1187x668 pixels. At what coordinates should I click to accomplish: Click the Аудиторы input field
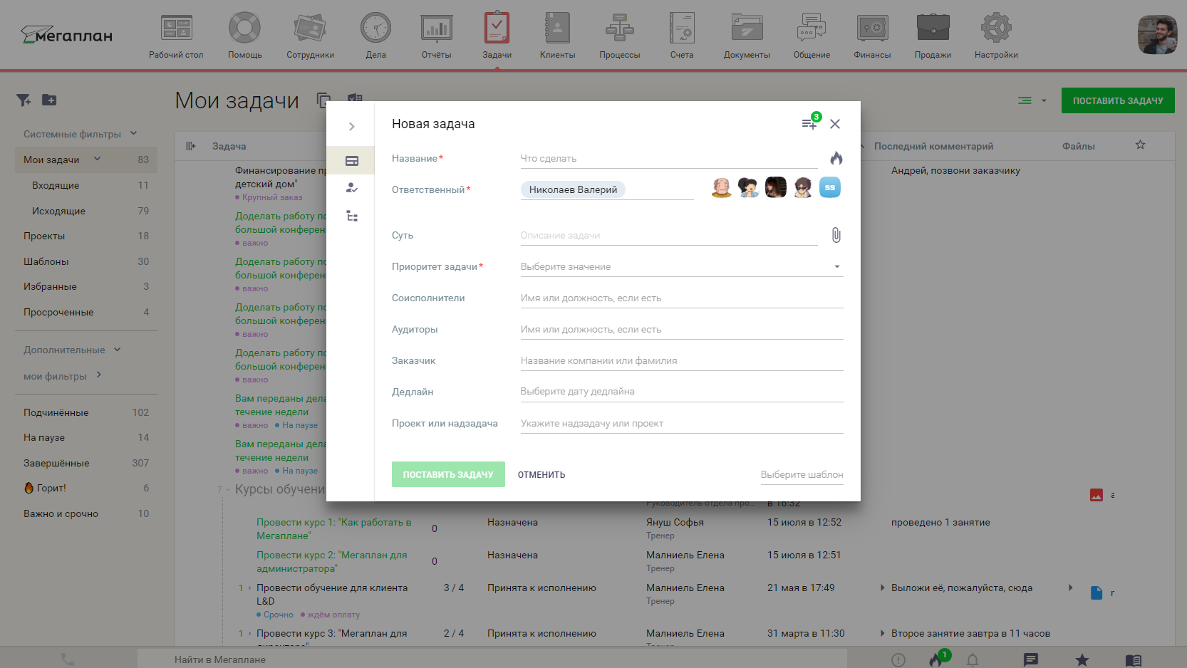pos(682,330)
